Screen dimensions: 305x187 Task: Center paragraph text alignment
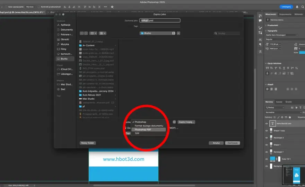coord(271,89)
